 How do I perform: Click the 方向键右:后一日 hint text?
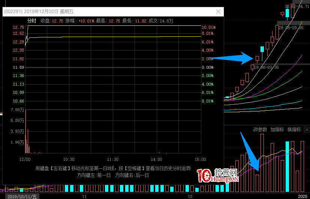(x=132, y=175)
